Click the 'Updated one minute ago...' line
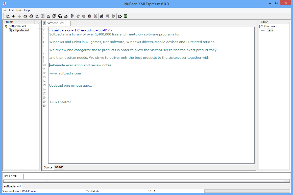The height and width of the screenshot is (195, 293). coord(71,85)
